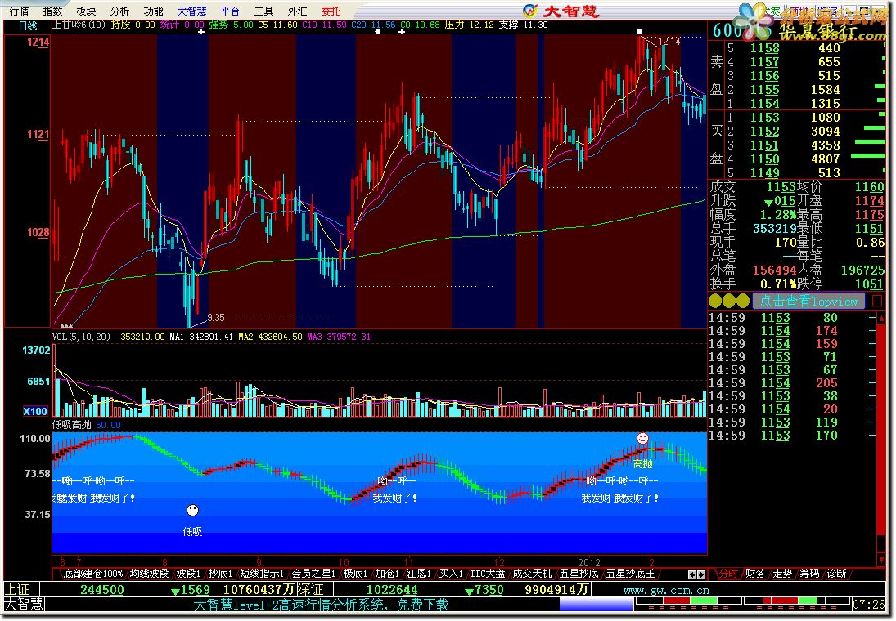The image size is (896, 621).
Task: Click the 低吸高抛 indicator title
Action: coord(72,425)
